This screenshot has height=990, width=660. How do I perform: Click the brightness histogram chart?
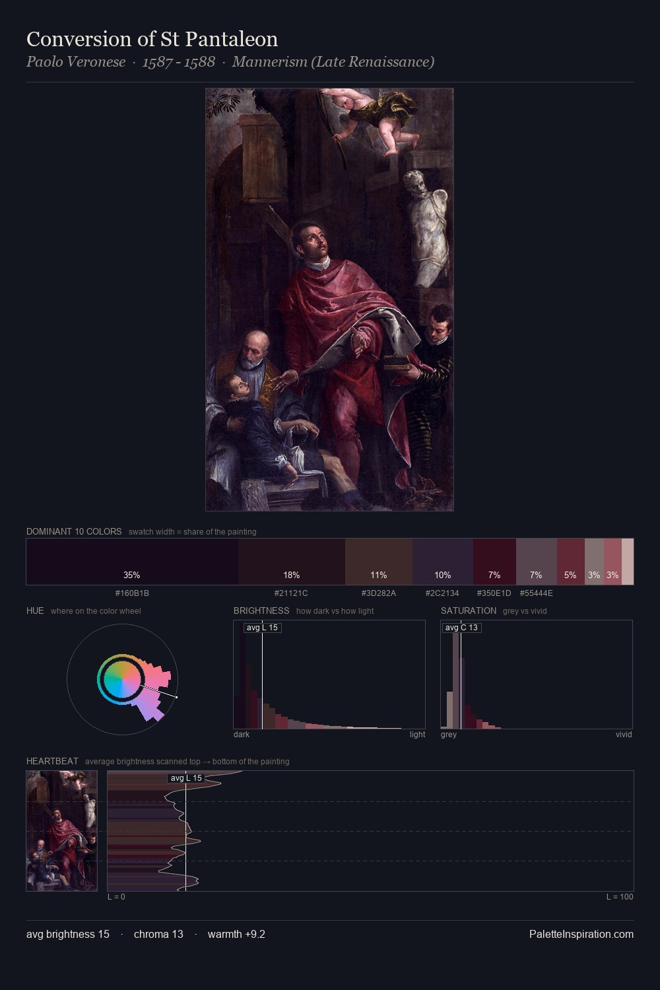point(329,675)
